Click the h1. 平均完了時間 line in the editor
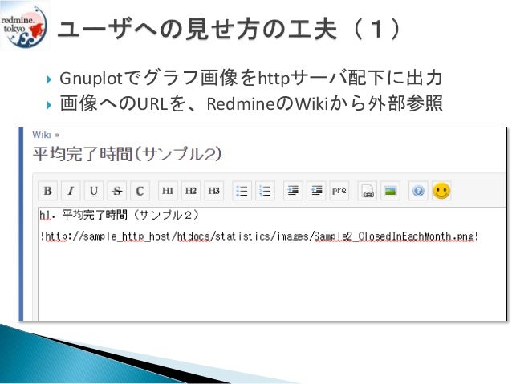 tap(120, 215)
